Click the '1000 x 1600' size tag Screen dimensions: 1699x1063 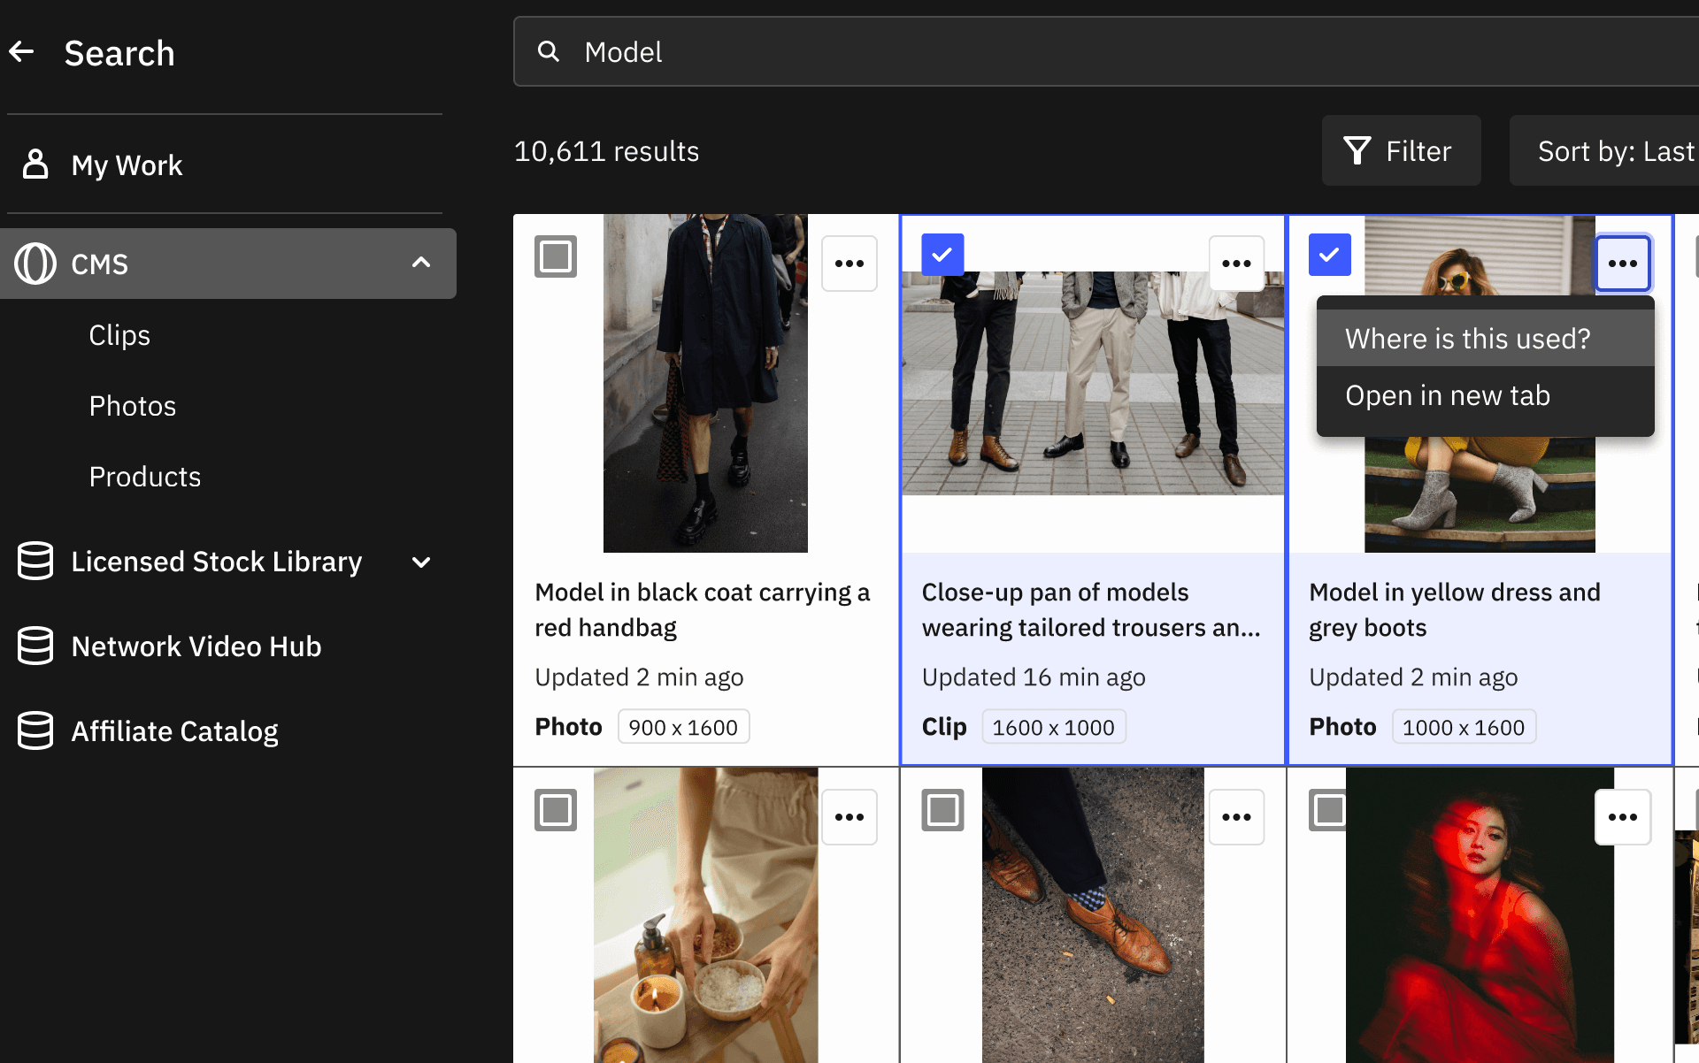coord(1464,727)
